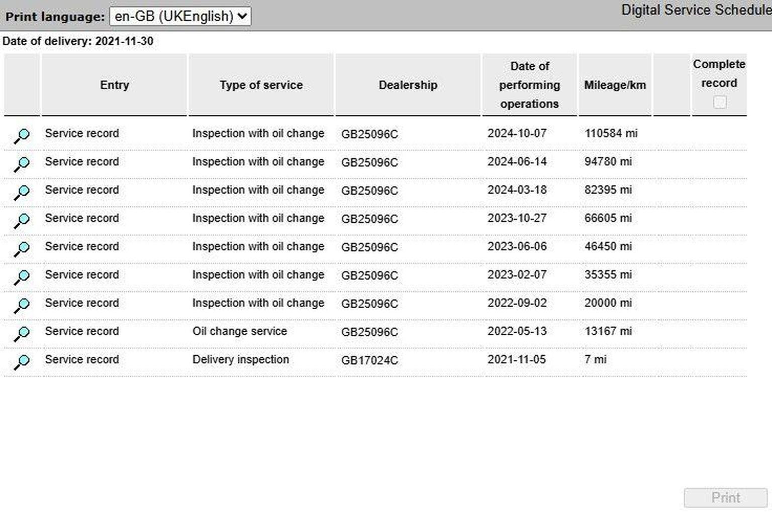Click the Entry column header
The width and height of the screenshot is (772, 512).
coord(115,85)
